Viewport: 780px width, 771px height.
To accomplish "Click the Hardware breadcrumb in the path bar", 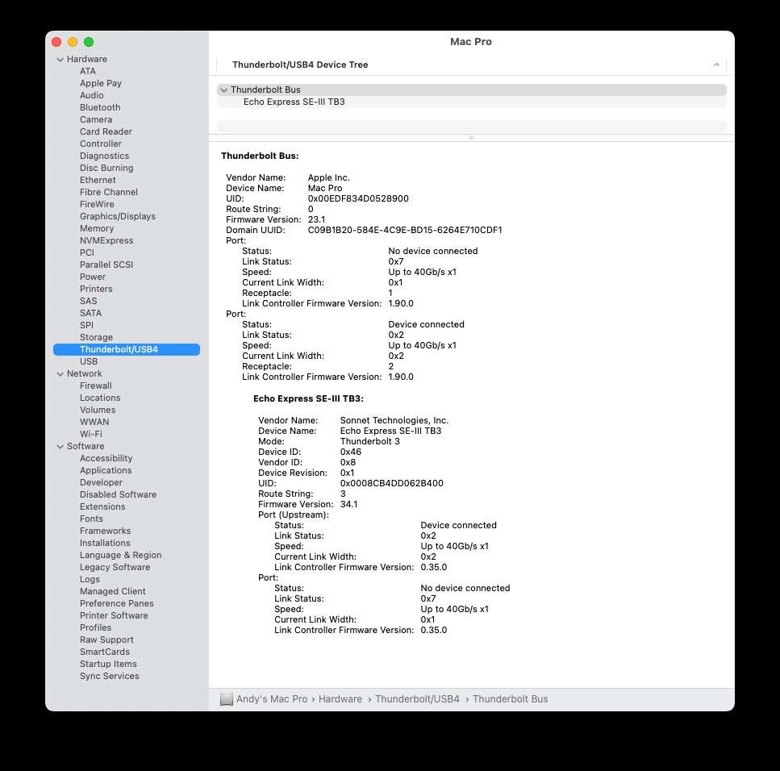I will coord(340,699).
